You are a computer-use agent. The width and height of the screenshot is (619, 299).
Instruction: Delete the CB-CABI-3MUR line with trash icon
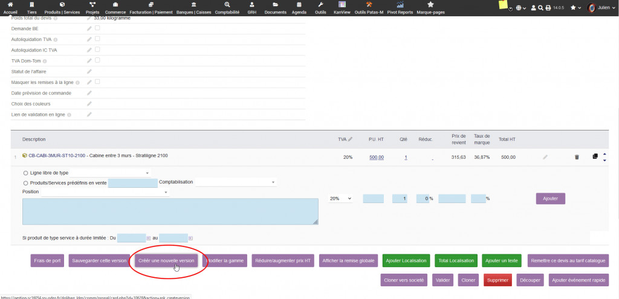(576, 157)
